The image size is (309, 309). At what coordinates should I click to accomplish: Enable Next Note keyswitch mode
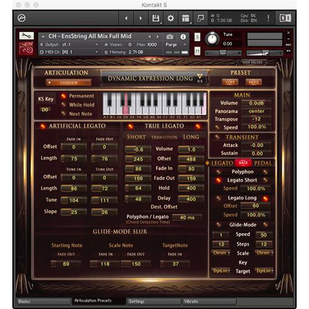(64, 114)
